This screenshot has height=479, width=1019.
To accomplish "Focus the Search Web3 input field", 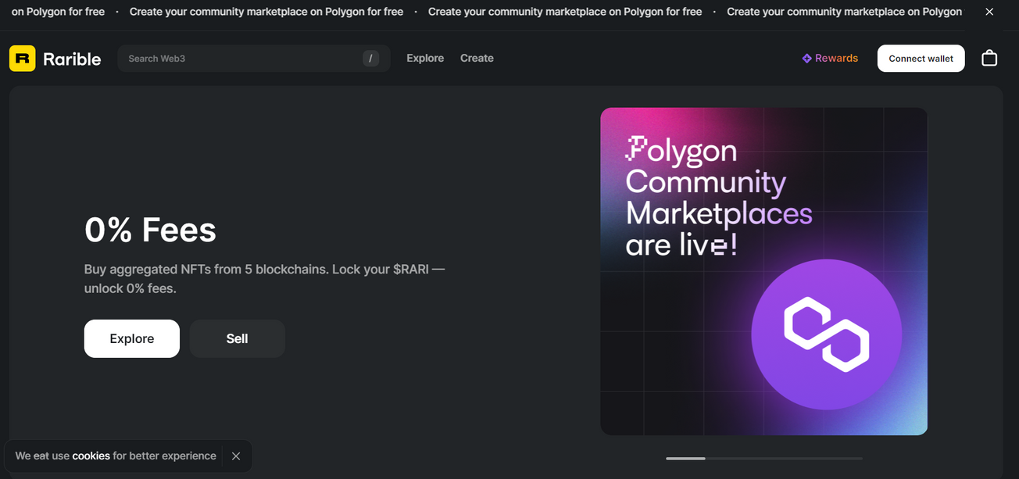I will click(254, 59).
